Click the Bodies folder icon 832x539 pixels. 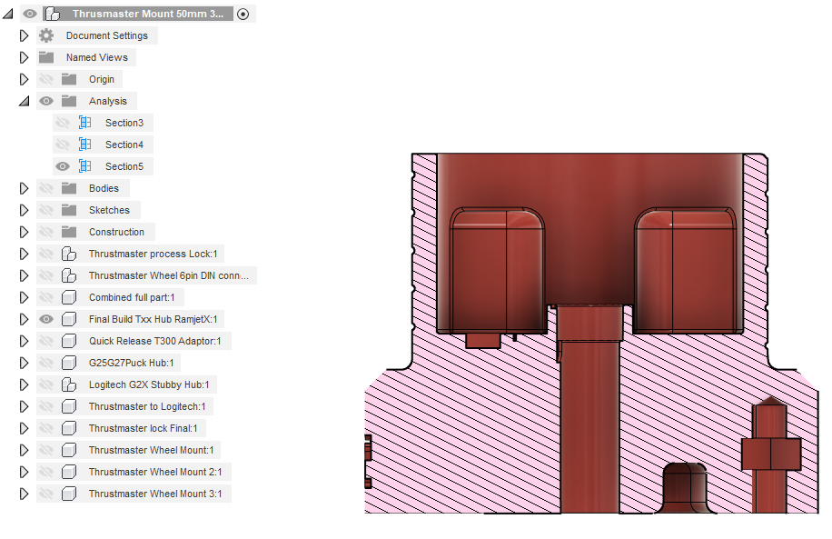point(69,188)
